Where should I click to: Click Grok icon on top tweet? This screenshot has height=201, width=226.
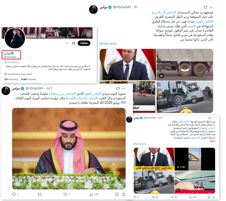click(205, 7)
